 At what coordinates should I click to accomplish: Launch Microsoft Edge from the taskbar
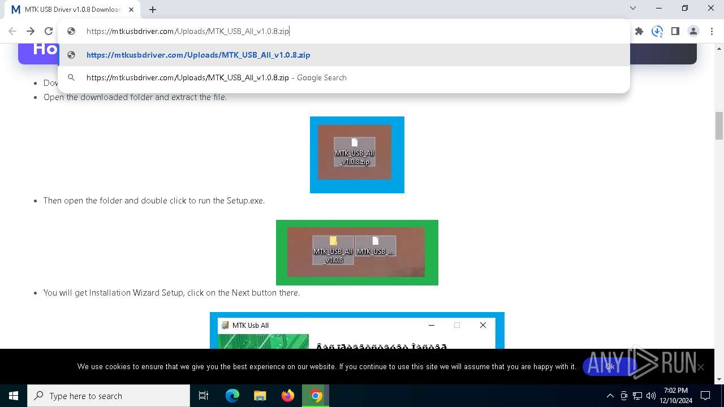(x=232, y=396)
